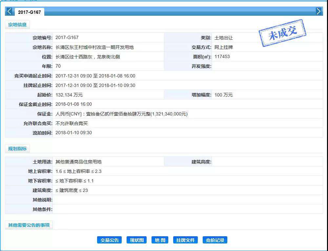Select the starting price 132,134 万元

click(69, 95)
